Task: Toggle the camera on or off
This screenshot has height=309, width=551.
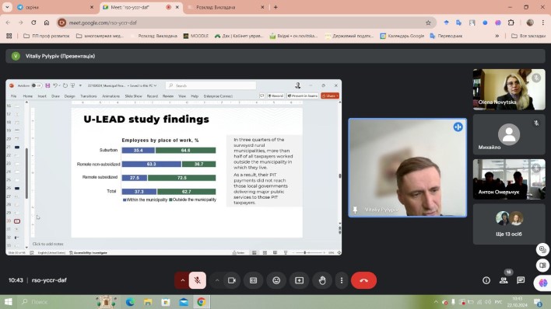Action: 232,280
